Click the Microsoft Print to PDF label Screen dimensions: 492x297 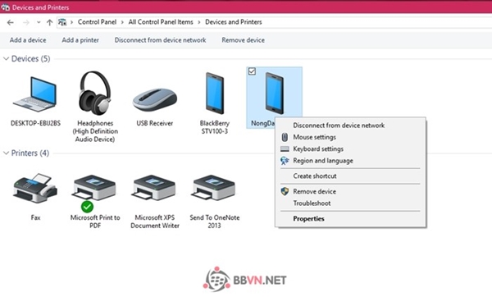point(95,222)
